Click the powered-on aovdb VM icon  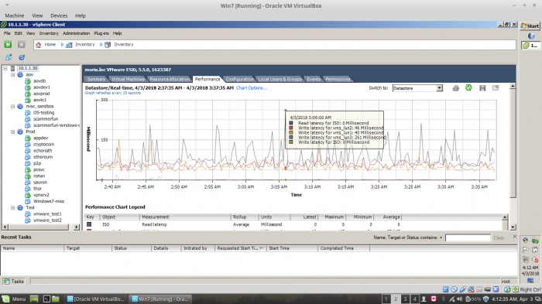coord(28,81)
